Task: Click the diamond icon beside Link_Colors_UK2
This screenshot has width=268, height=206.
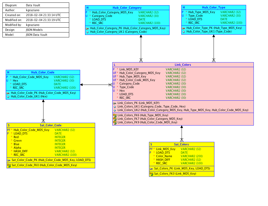Action: click(x=115, y=110)
